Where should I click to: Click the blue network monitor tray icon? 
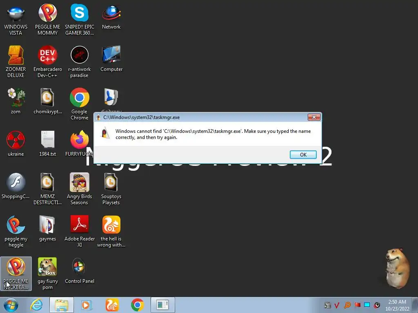367,305
